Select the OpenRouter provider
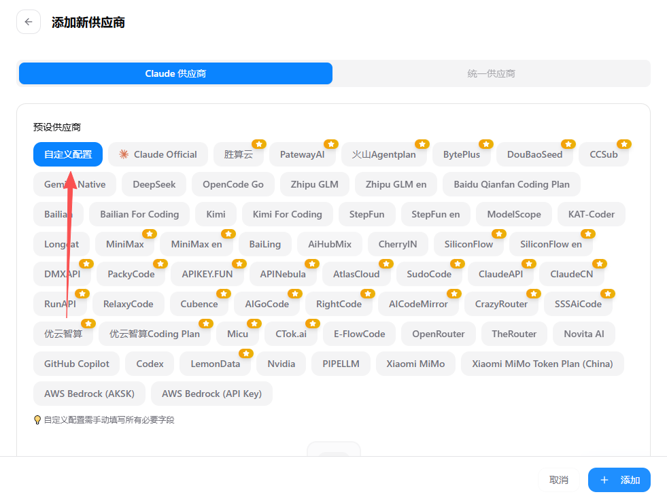667x503 pixels. [x=439, y=334]
